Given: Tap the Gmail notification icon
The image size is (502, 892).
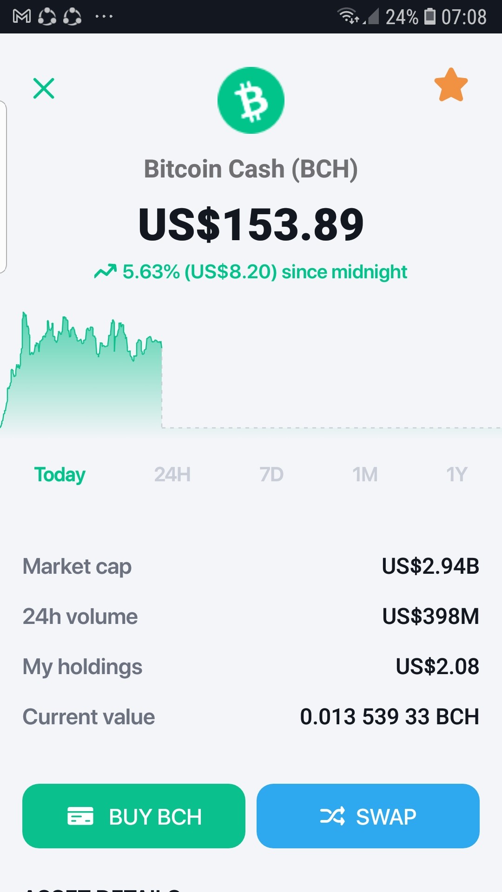Looking at the screenshot, I should (22, 17).
